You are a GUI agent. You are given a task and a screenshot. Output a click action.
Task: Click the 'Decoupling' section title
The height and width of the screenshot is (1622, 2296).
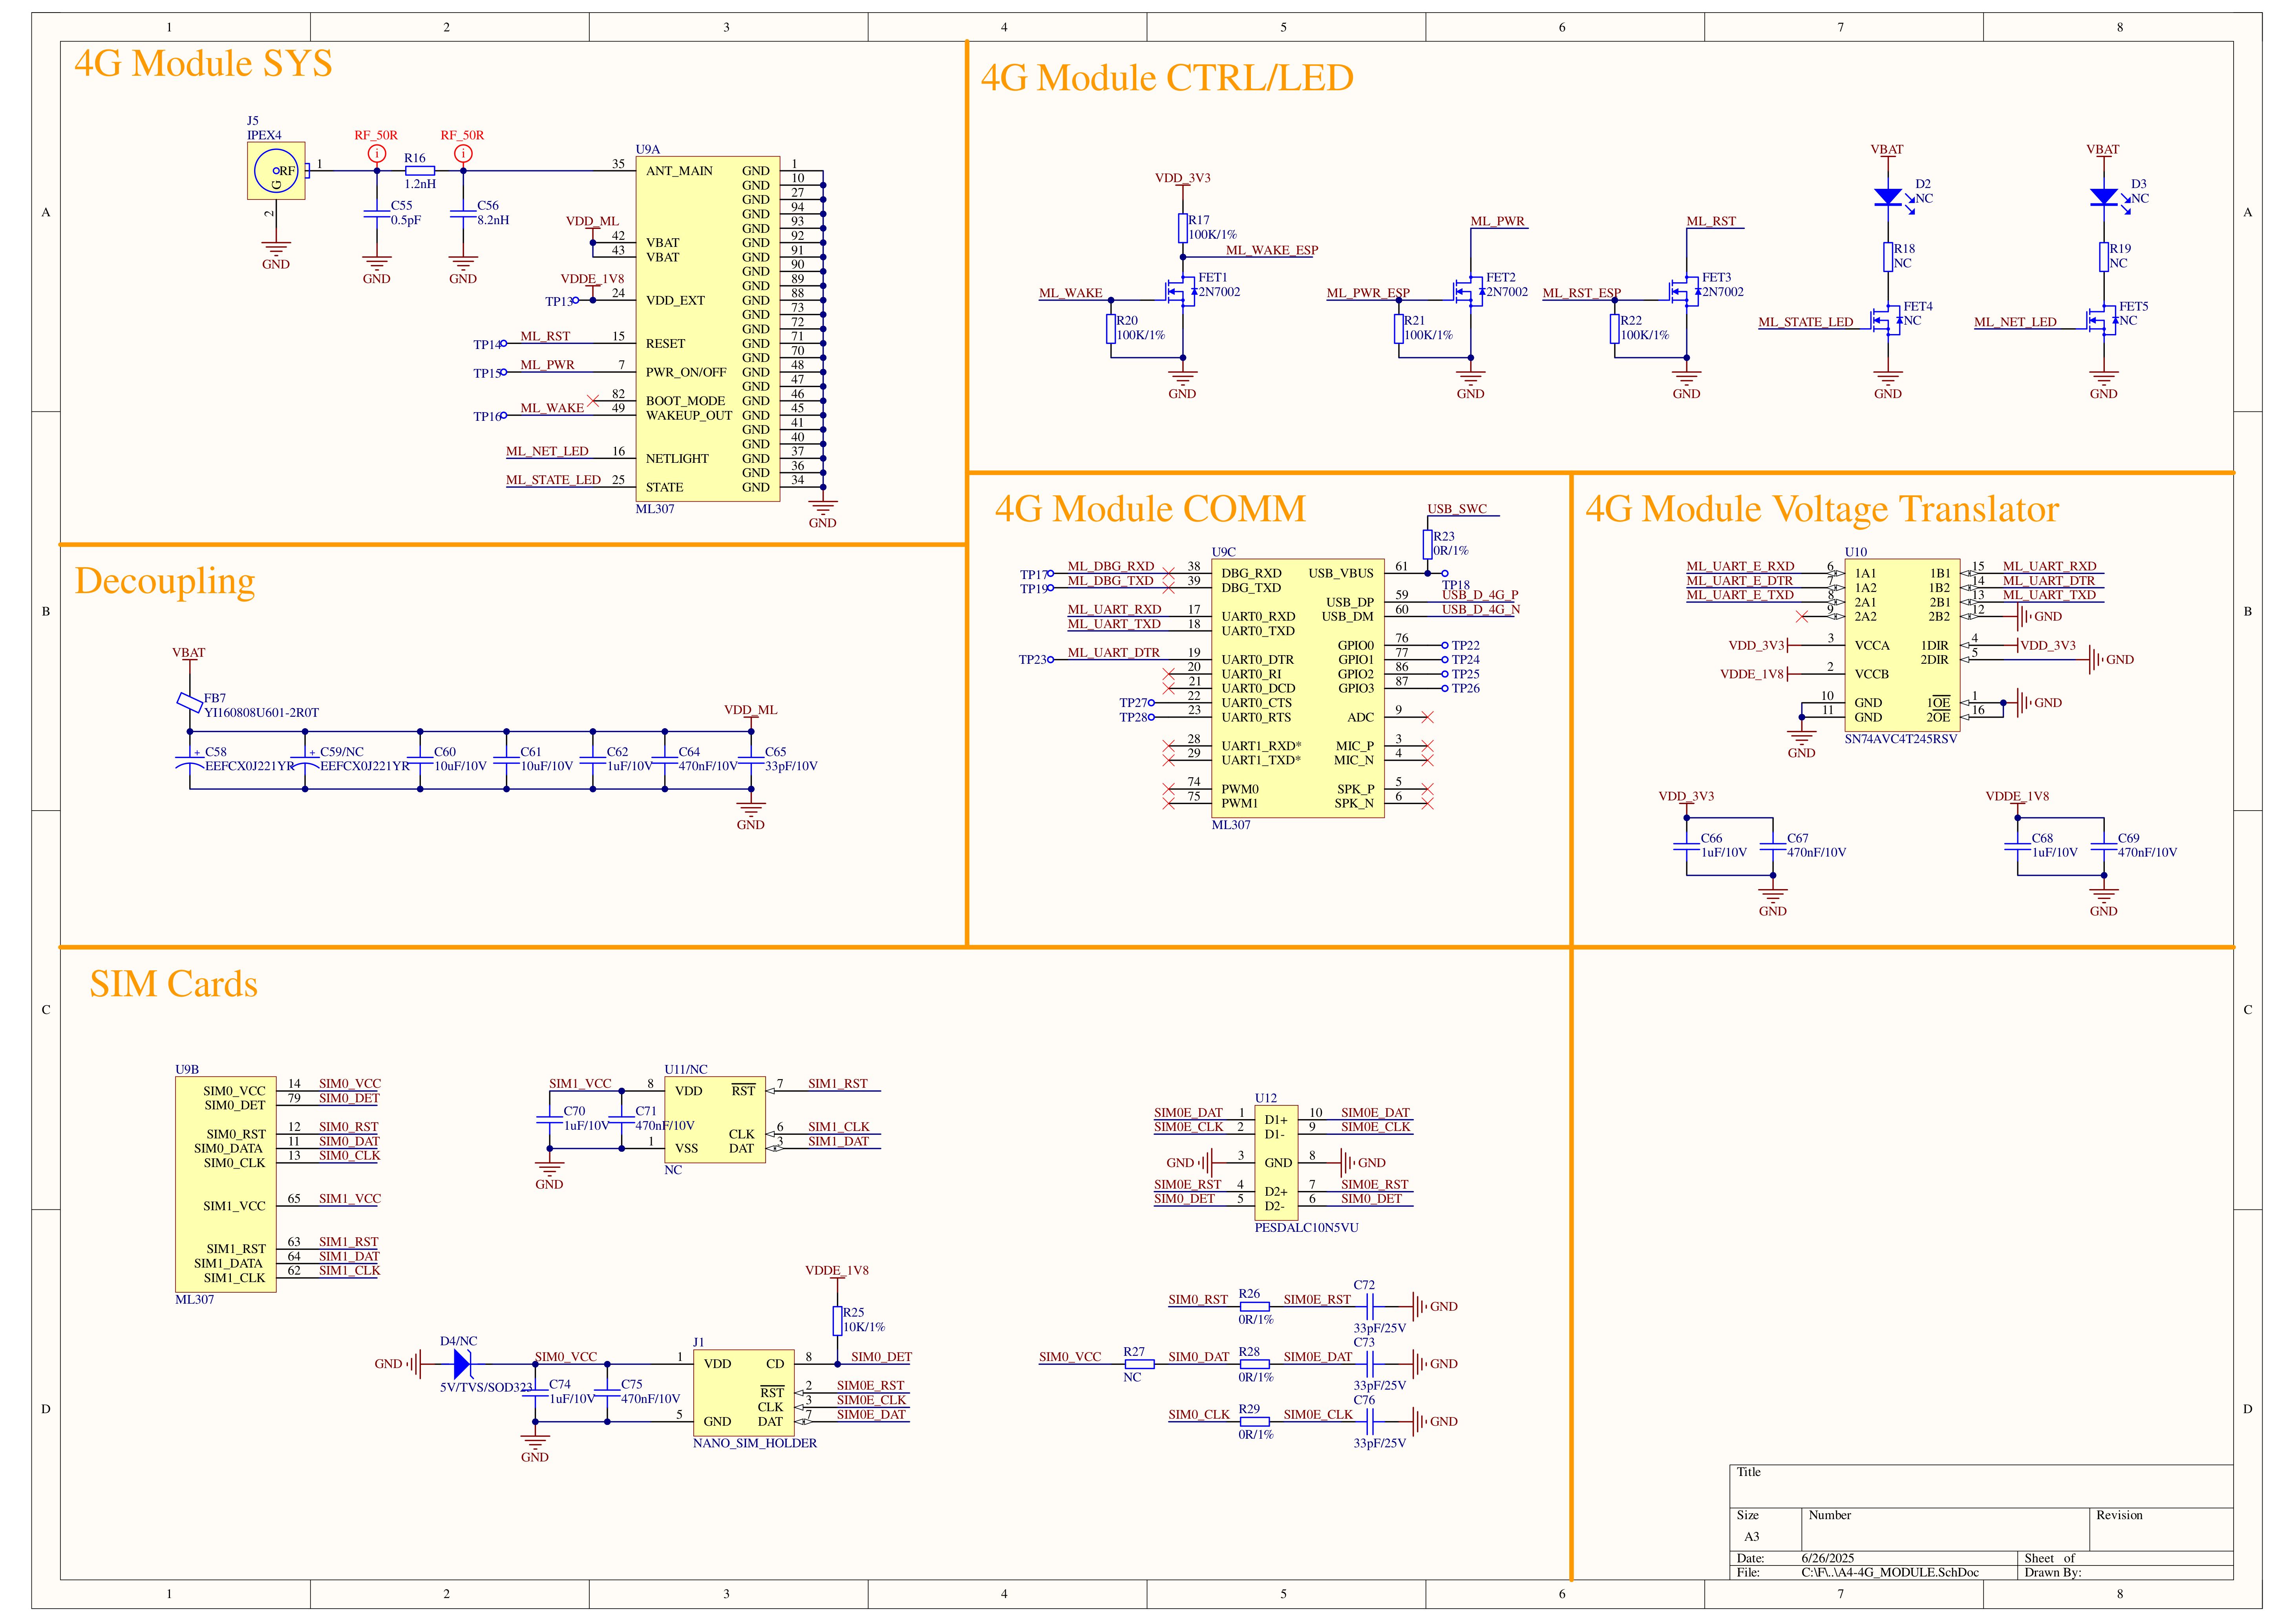165,581
